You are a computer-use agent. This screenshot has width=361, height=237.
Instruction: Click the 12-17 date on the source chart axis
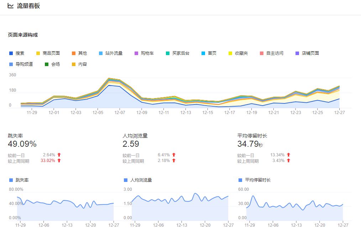[x=230, y=113]
